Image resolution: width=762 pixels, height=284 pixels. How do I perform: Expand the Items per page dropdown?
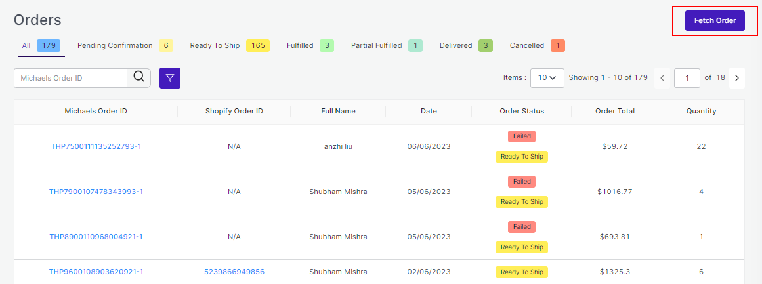pyautogui.click(x=547, y=78)
